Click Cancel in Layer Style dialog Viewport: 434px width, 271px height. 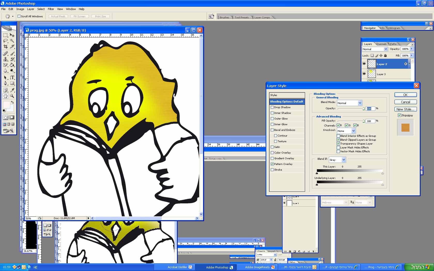tap(406, 102)
